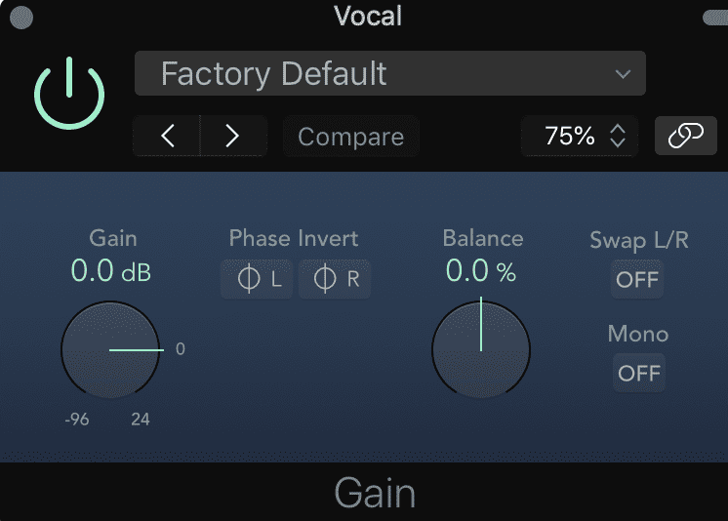The height and width of the screenshot is (521, 728).
Task: Click the link chain icon button
Action: coord(685,137)
